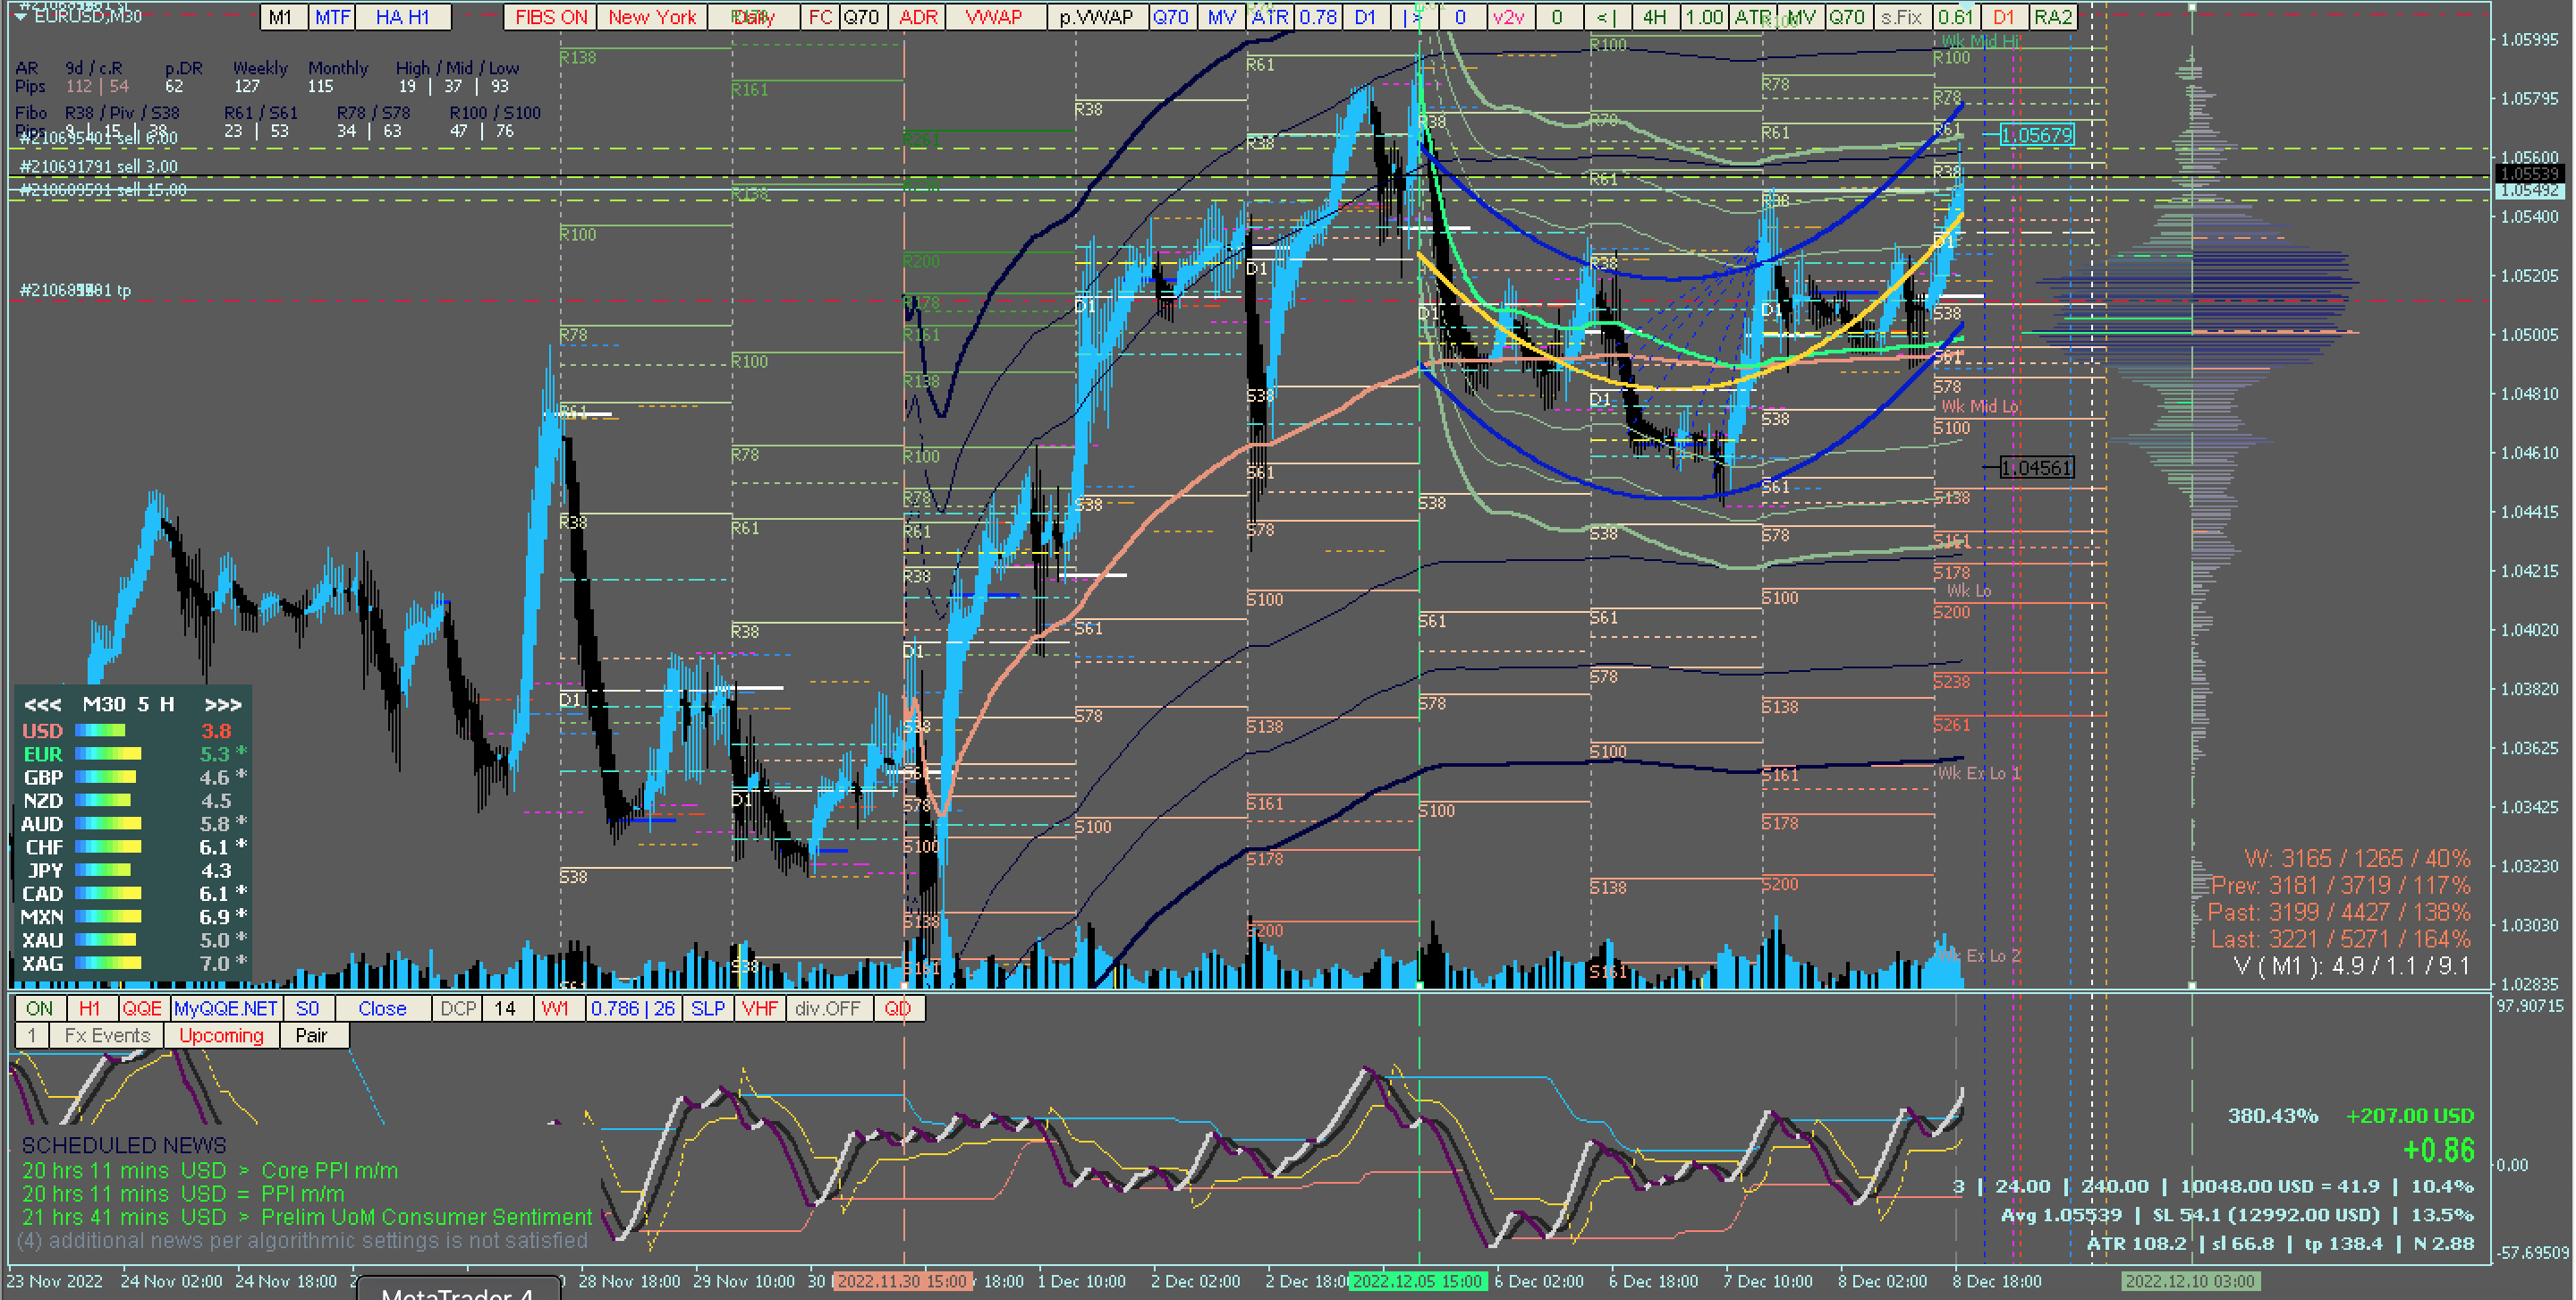The width and height of the screenshot is (2576, 1300).
Task: Select the Fx Events tab
Action: tap(107, 1035)
